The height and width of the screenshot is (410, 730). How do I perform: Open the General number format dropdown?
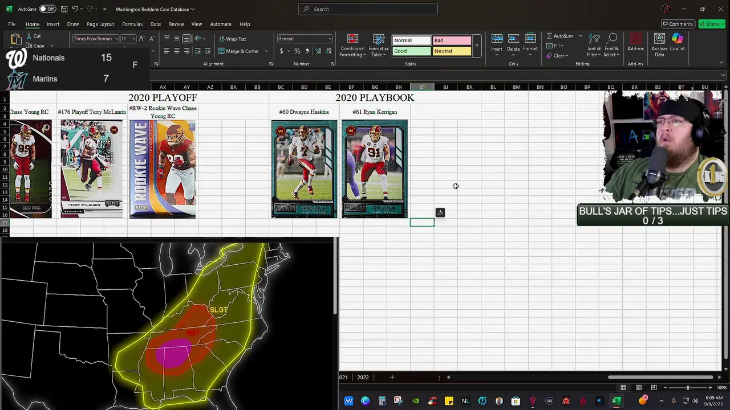coord(330,39)
